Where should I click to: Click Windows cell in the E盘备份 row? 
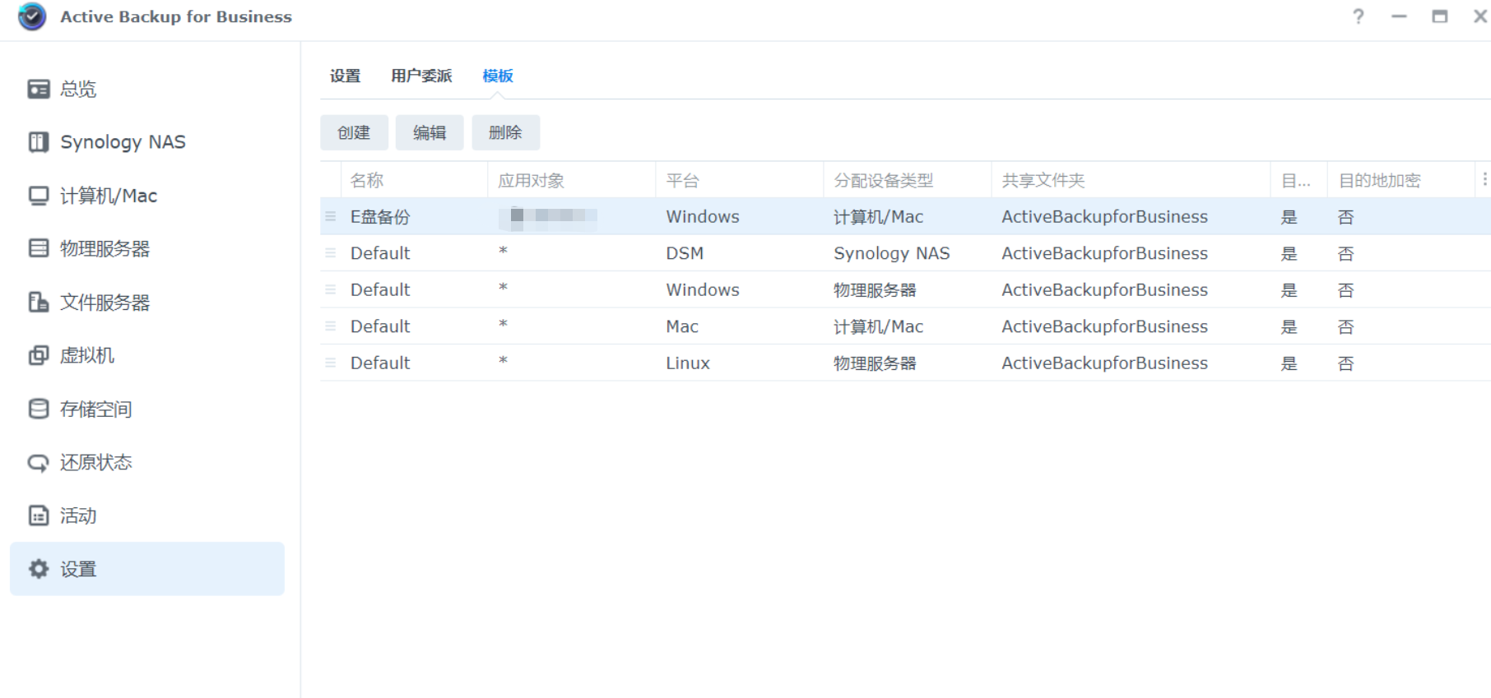[703, 217]
